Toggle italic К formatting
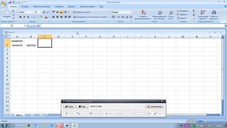The width and height of the screenshot is (227, 128). (x=24, y=17)
